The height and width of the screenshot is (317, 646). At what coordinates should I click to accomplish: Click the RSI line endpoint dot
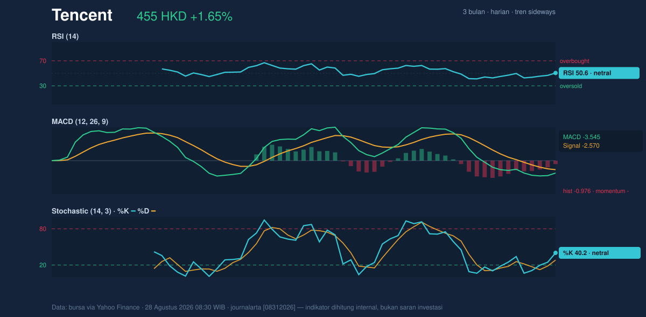(x=556, y=73)
